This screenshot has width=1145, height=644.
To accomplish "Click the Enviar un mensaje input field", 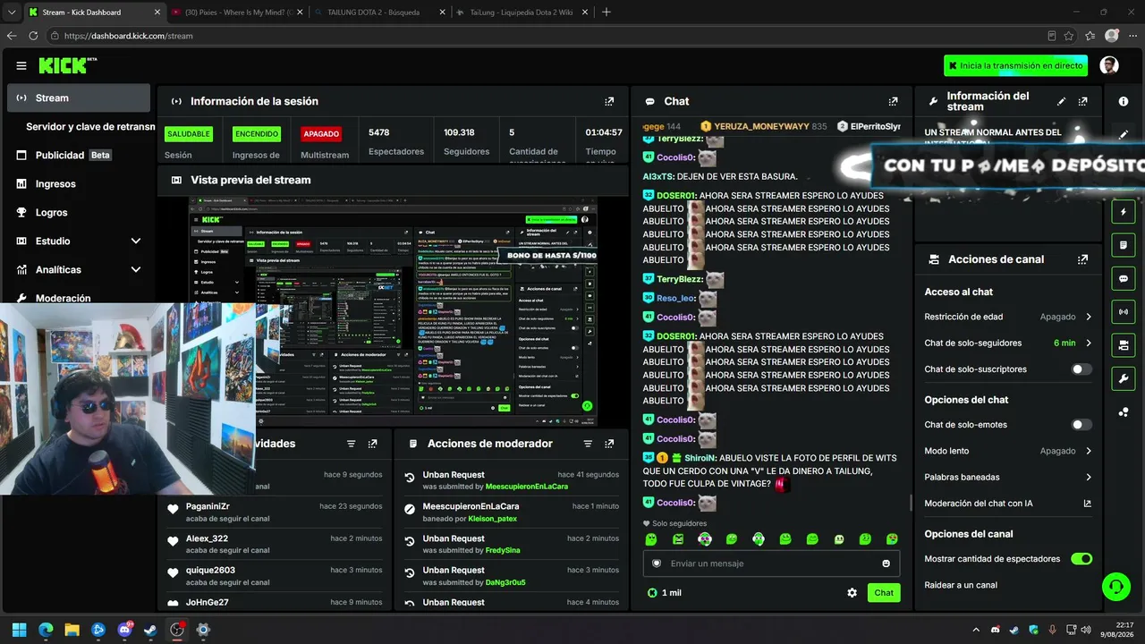I will (771, 563).
